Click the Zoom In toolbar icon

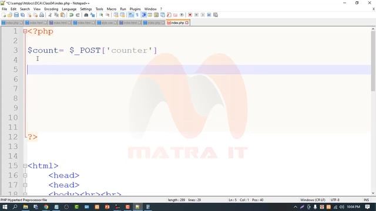(x=101, y=15)
